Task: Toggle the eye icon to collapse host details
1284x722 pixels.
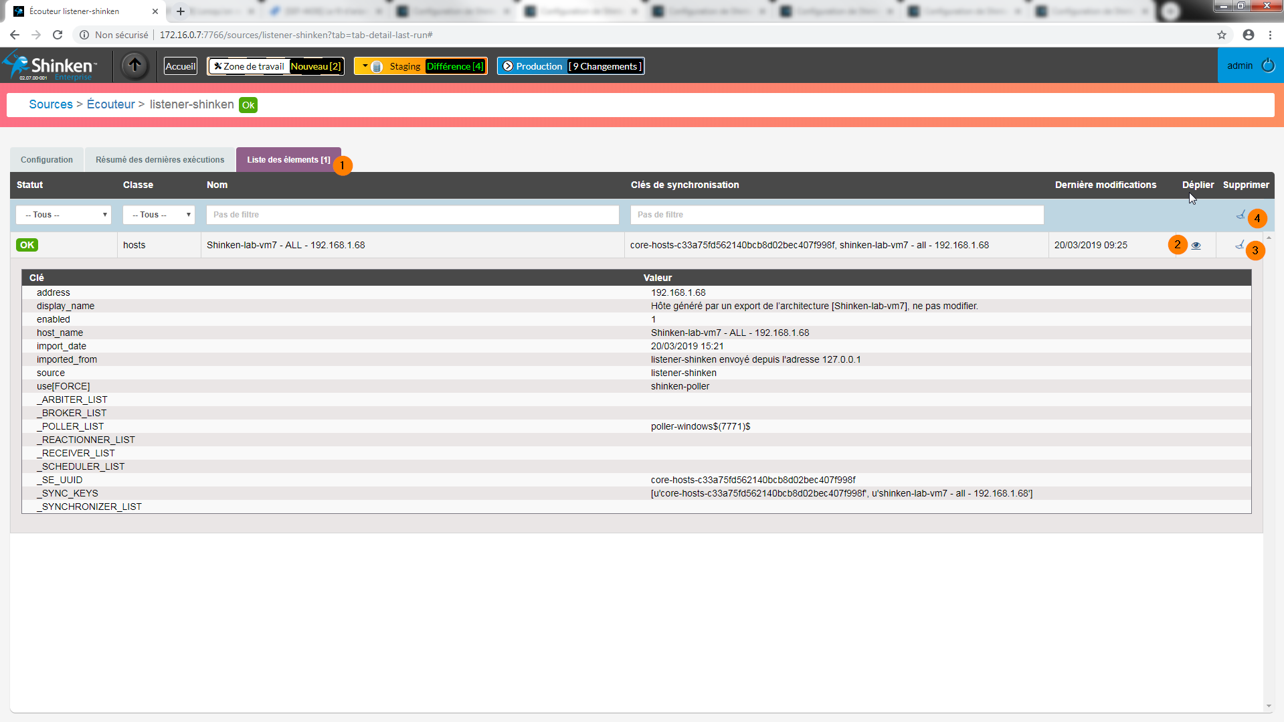Action: click(x=1196, y=246)
